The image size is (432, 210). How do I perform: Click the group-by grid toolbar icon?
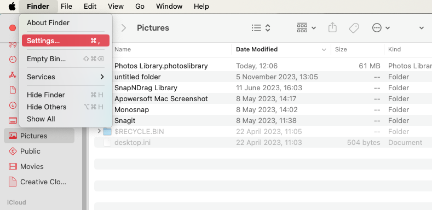302,28
